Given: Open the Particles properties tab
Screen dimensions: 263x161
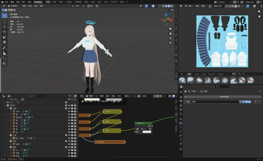Looking at the screenshot, I should pyautogui.click(x=181, y=127).
